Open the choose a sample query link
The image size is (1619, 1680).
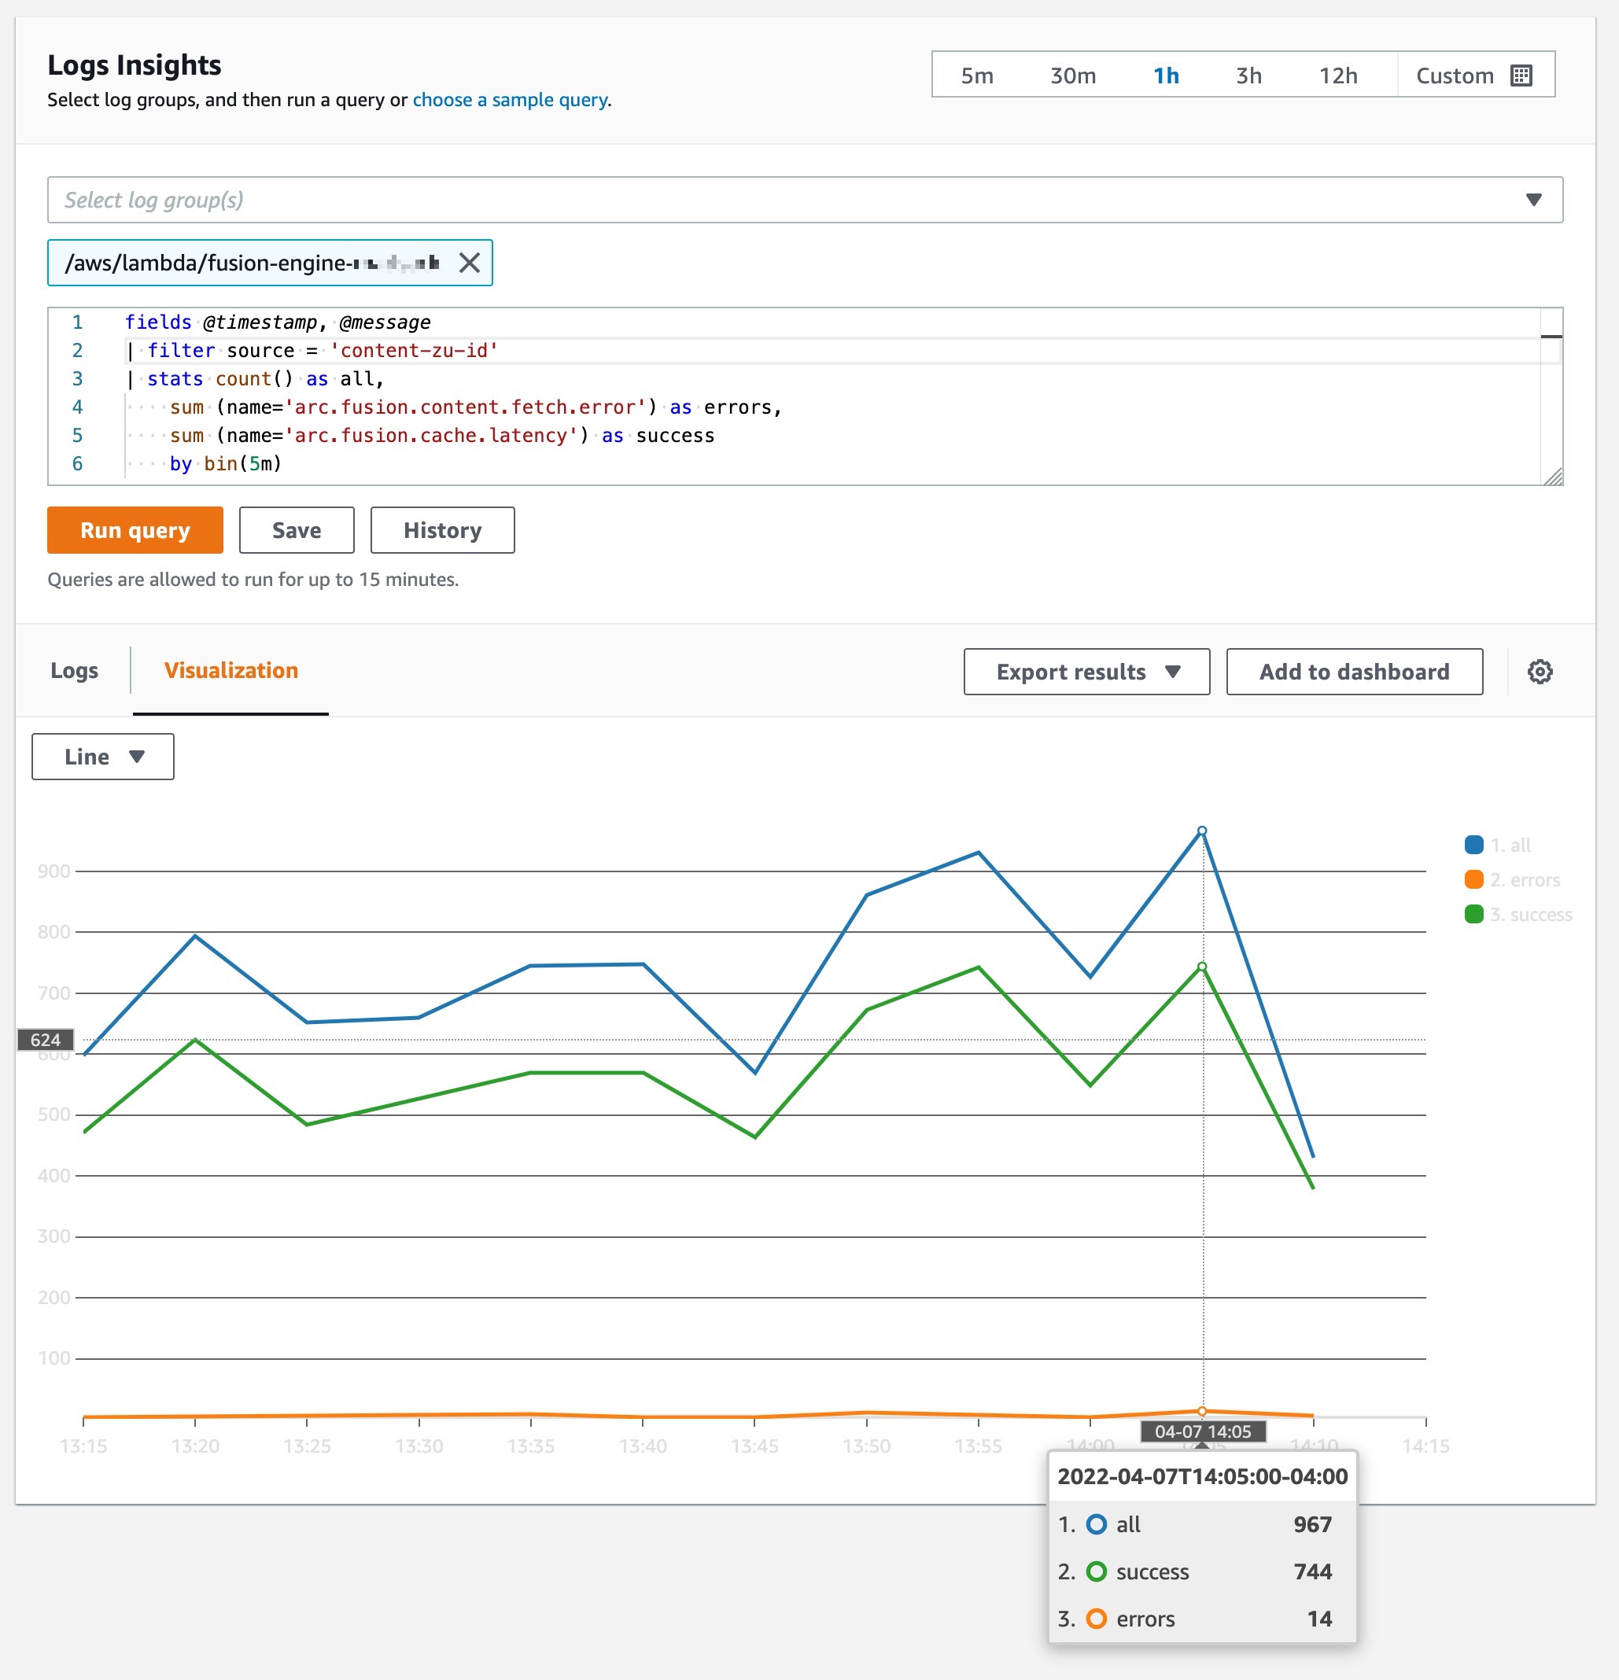click(511, 99)
